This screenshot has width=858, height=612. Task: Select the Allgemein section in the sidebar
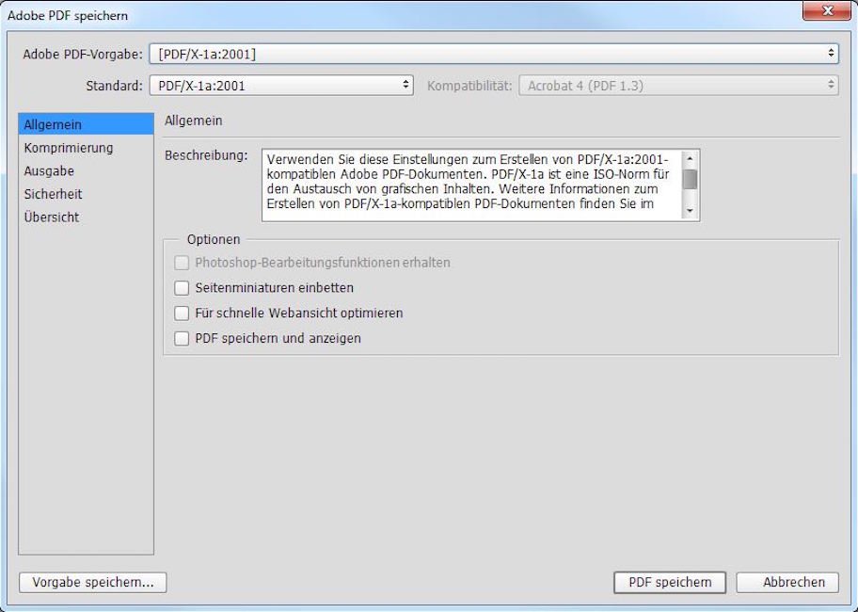[86, 124]
